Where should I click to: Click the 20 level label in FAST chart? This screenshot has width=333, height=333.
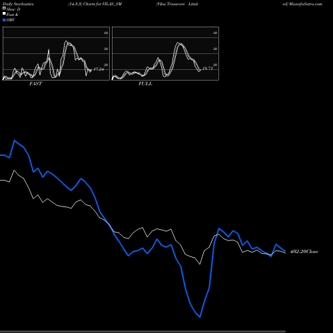click(x=106, y=65)
